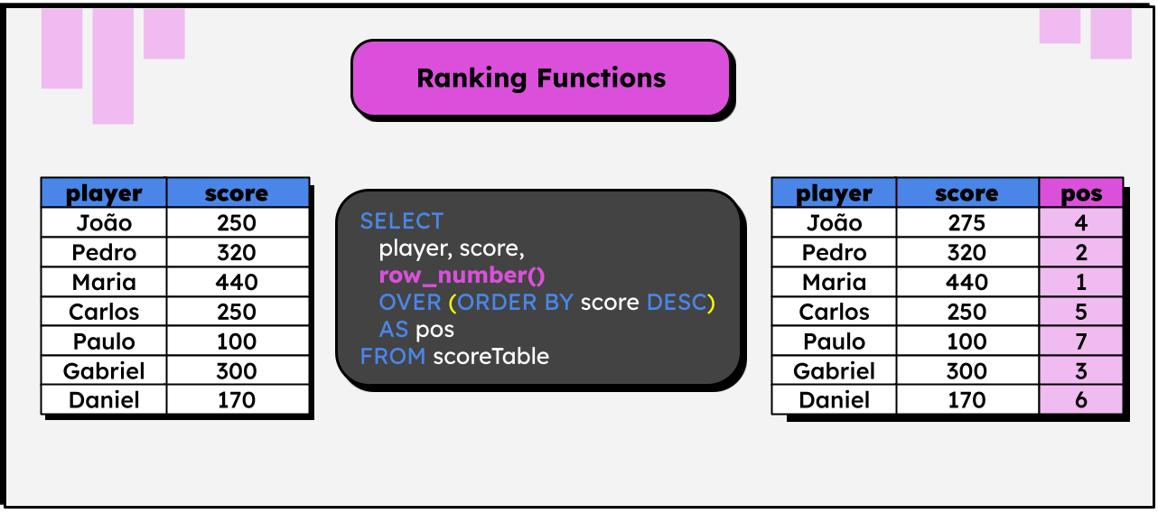Screen dimensions: 1158x514
Task: Click the scoreTable name after FROM
Action: point(490,356)
